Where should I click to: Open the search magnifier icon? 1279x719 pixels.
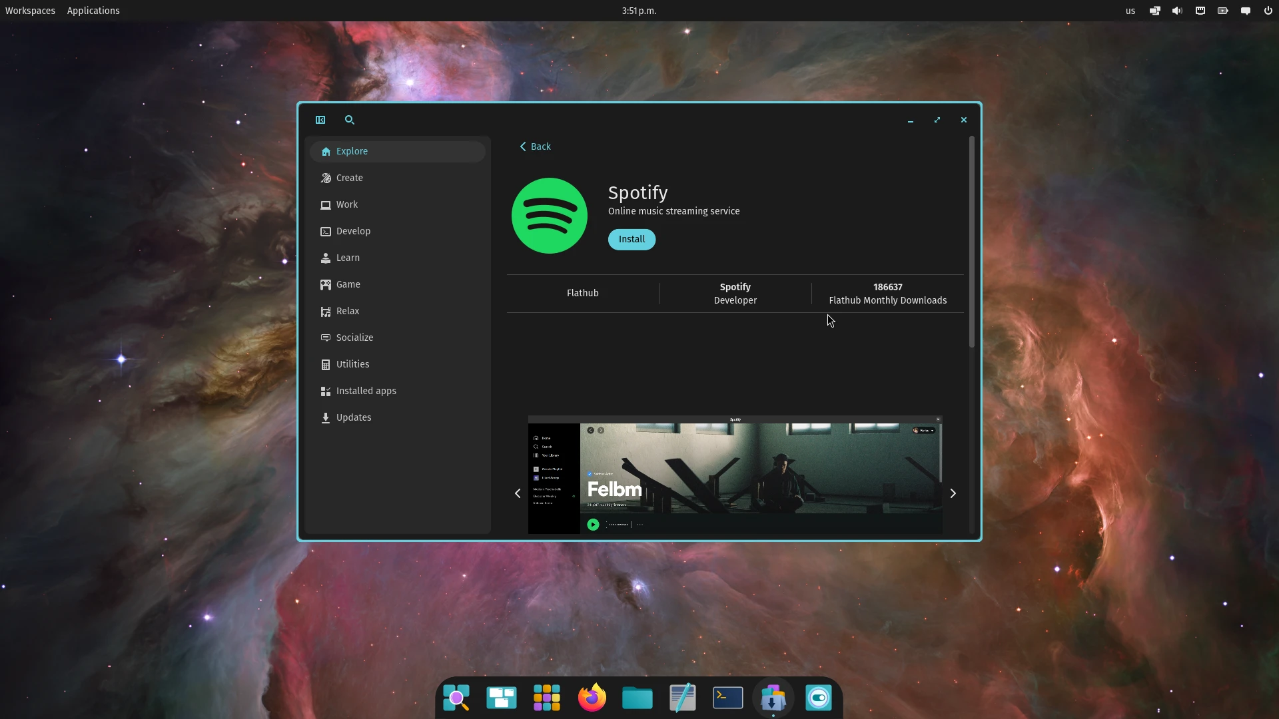pos(350,120)
